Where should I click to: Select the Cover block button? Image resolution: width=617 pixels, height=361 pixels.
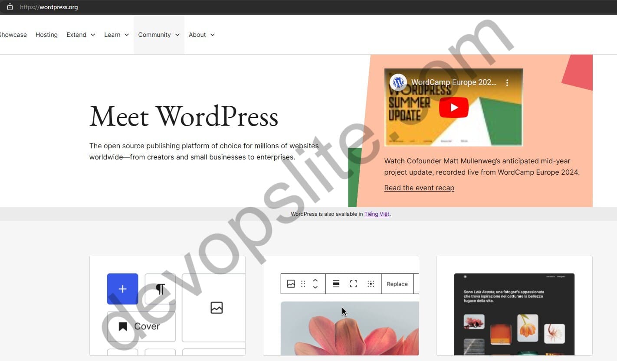click(x=141, y=326)
